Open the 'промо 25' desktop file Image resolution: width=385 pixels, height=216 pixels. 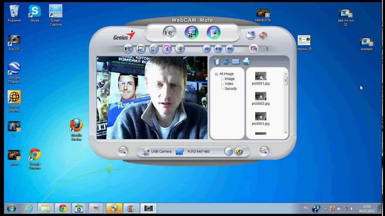[304, 43]
